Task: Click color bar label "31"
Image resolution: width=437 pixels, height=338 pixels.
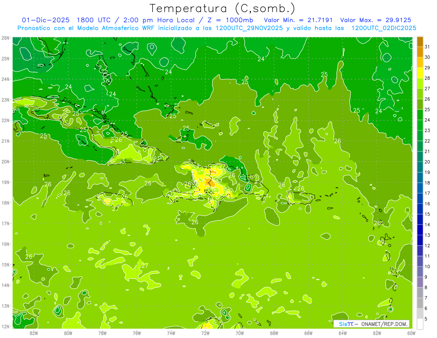Action: pyautogui.click(x=427, y=47)
